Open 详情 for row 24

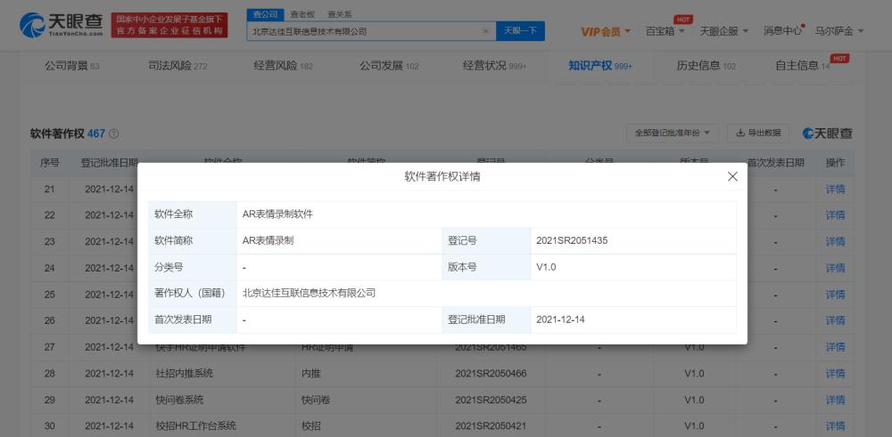(x=835, y=268)
